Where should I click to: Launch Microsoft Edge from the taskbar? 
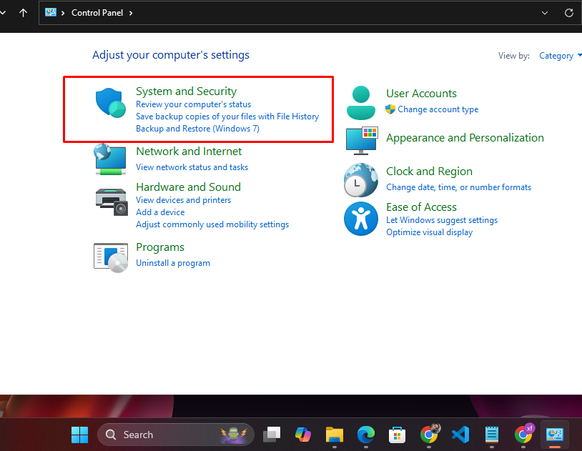366,434
